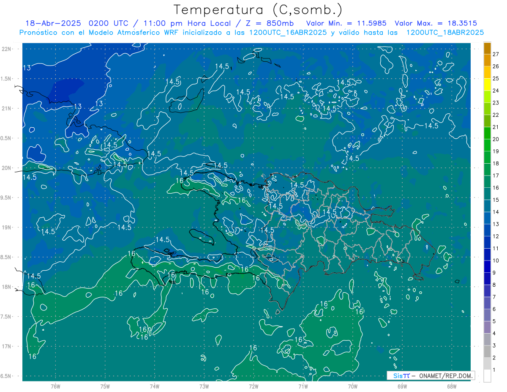Click the "21N" latitude label
This screenshot has width=507, height=392.
coord(6,108)
